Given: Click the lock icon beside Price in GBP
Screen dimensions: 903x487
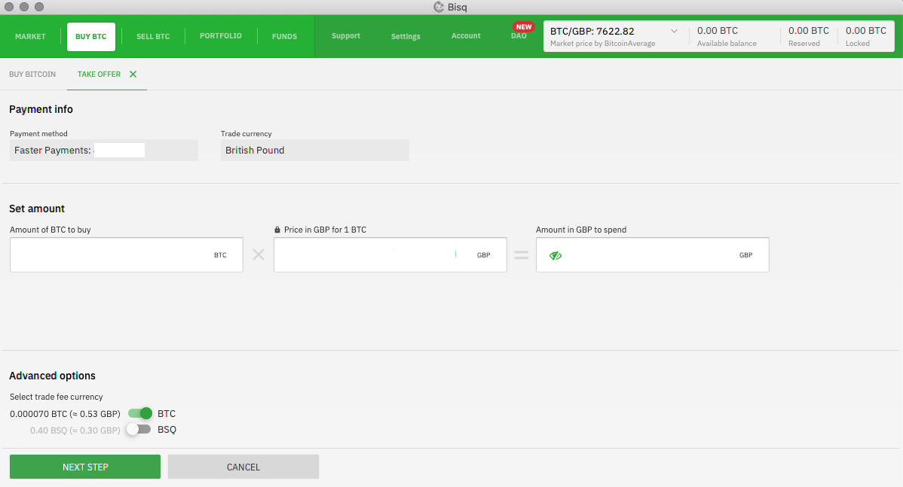Looking at the screenshot, I should pos(277,230).
